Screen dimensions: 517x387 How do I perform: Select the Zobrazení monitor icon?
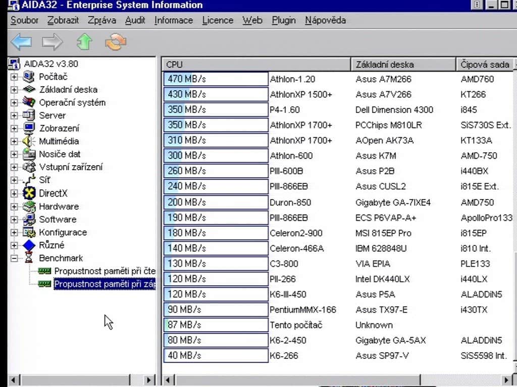pyautogui.click(x=29, y=128)
